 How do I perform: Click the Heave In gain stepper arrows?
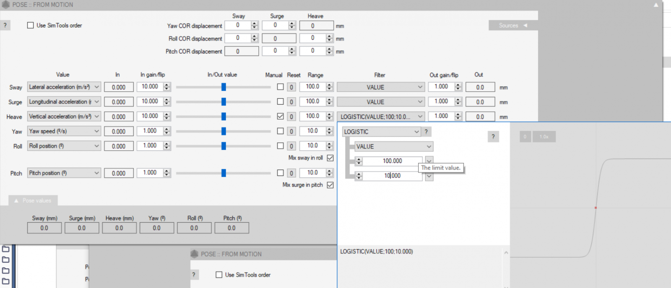click(167, 116)
